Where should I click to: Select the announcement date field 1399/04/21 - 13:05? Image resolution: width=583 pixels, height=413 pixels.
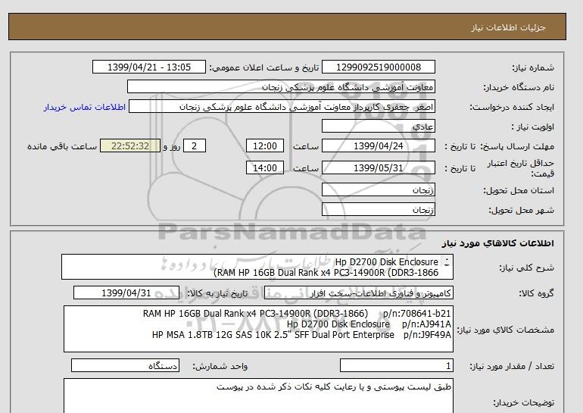click(x=148, y=67)
